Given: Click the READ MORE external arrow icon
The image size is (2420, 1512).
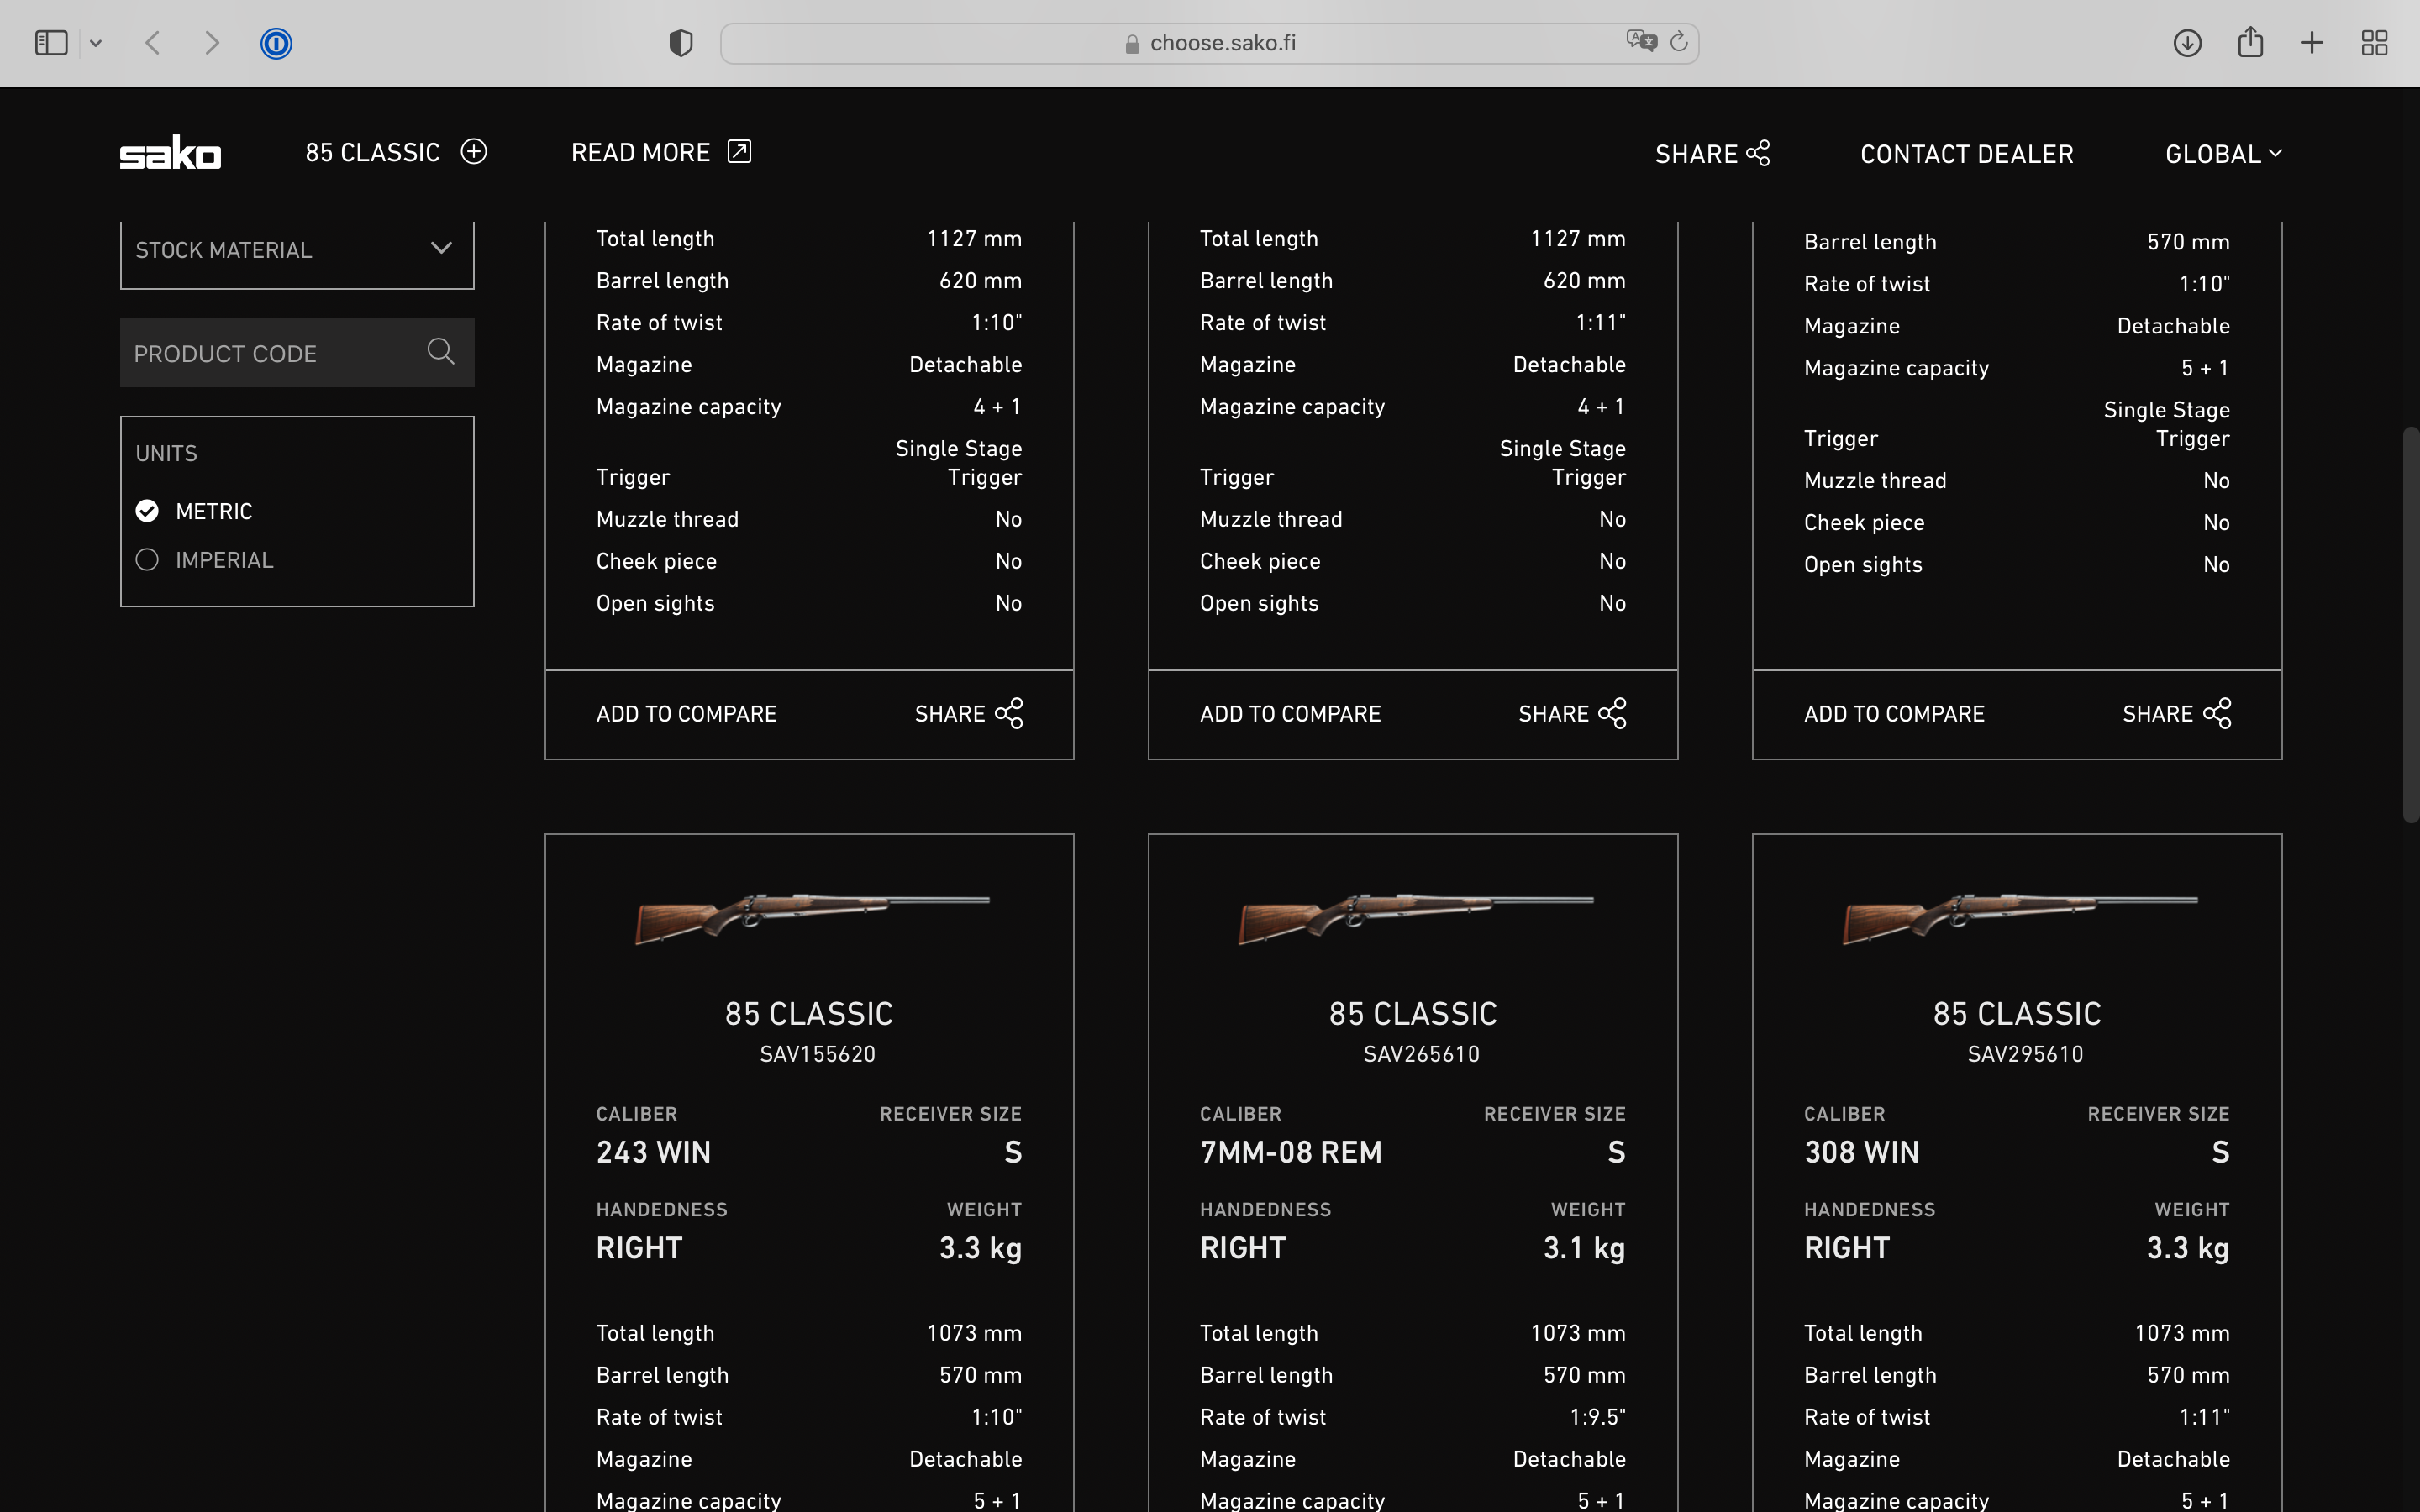Looking at the screenshot, I should pos(739,152).
